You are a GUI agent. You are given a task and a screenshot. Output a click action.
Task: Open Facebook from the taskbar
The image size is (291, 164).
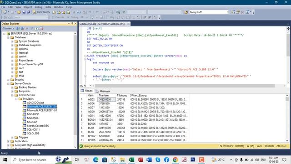click(166, 160)
